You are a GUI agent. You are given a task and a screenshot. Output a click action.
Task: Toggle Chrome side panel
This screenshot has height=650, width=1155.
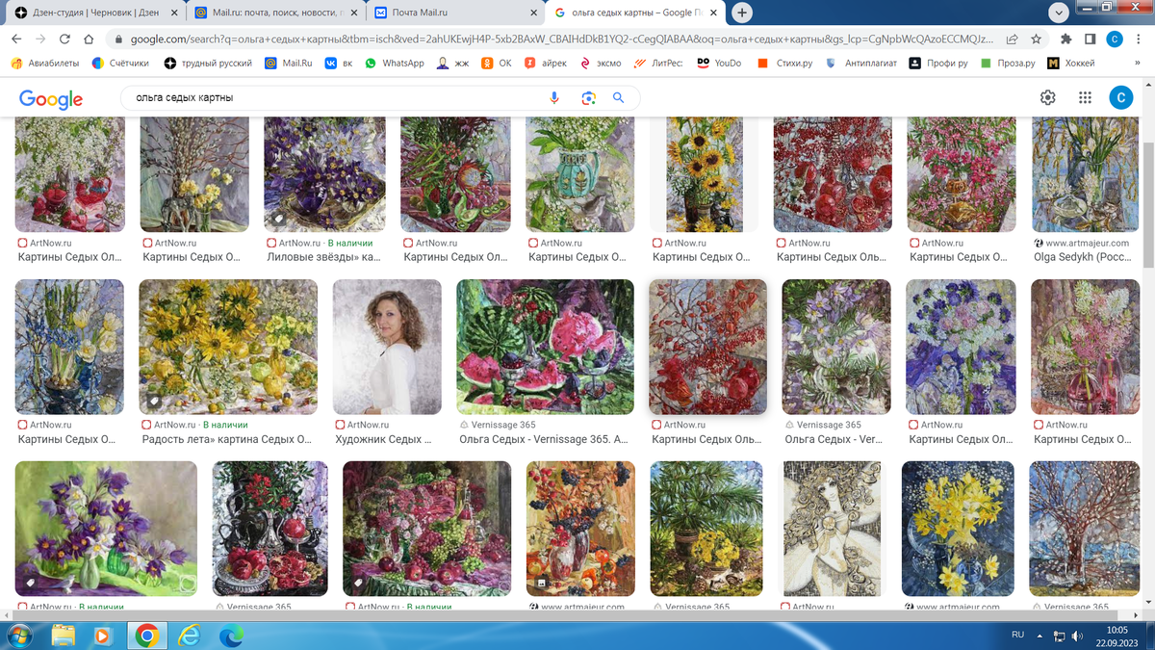(x=1091, y=39)
